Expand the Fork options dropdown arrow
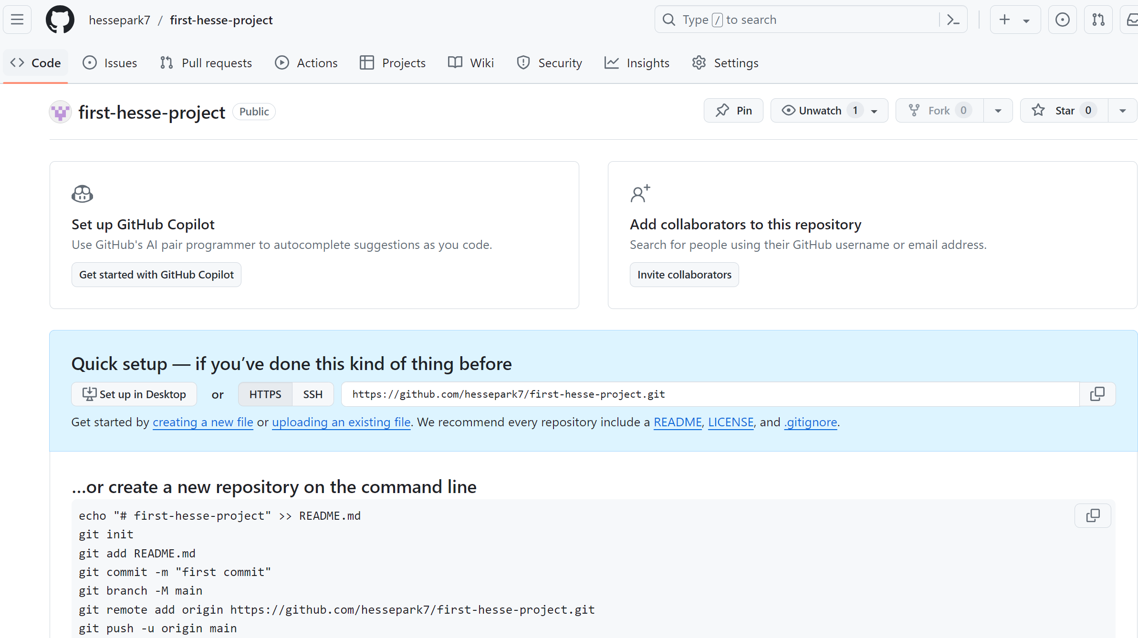The height and width of the screenshot is (638, 1138). coord(998,111)
